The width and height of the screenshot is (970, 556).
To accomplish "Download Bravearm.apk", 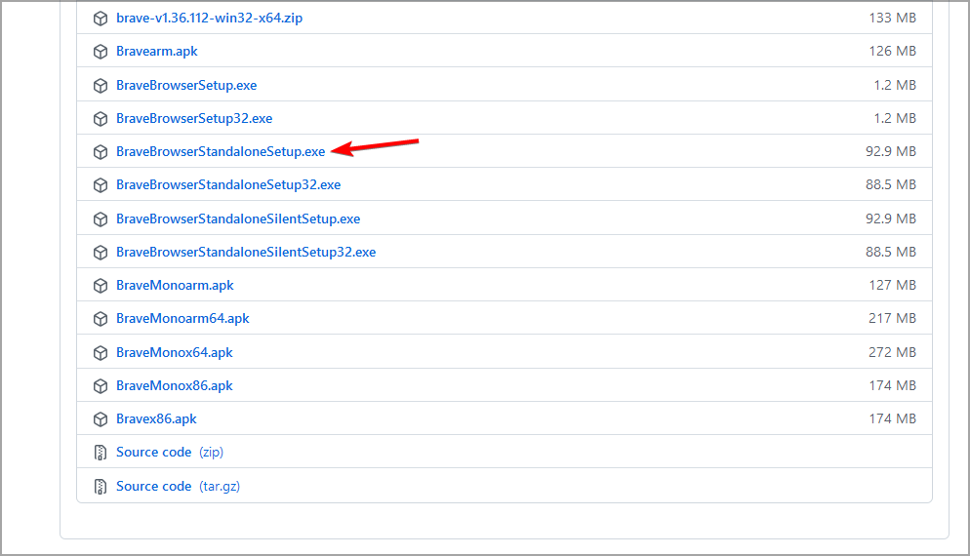I will coord(156,52).
